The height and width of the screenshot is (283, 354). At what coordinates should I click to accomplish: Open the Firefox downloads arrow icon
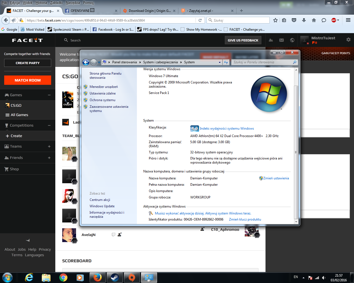point(304,20)
